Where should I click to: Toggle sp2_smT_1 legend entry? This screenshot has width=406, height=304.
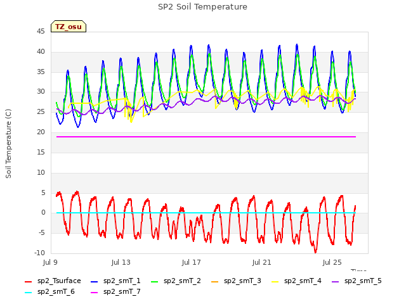[115, 281]
